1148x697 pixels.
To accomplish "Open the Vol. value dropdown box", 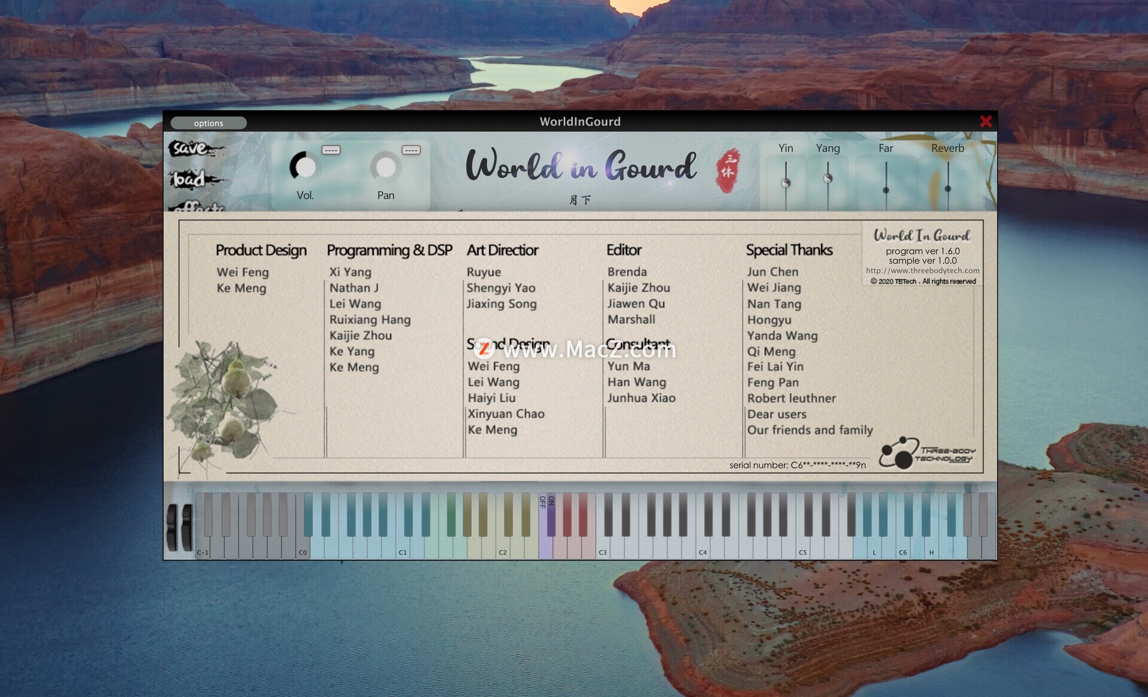I will click(331, 150).
